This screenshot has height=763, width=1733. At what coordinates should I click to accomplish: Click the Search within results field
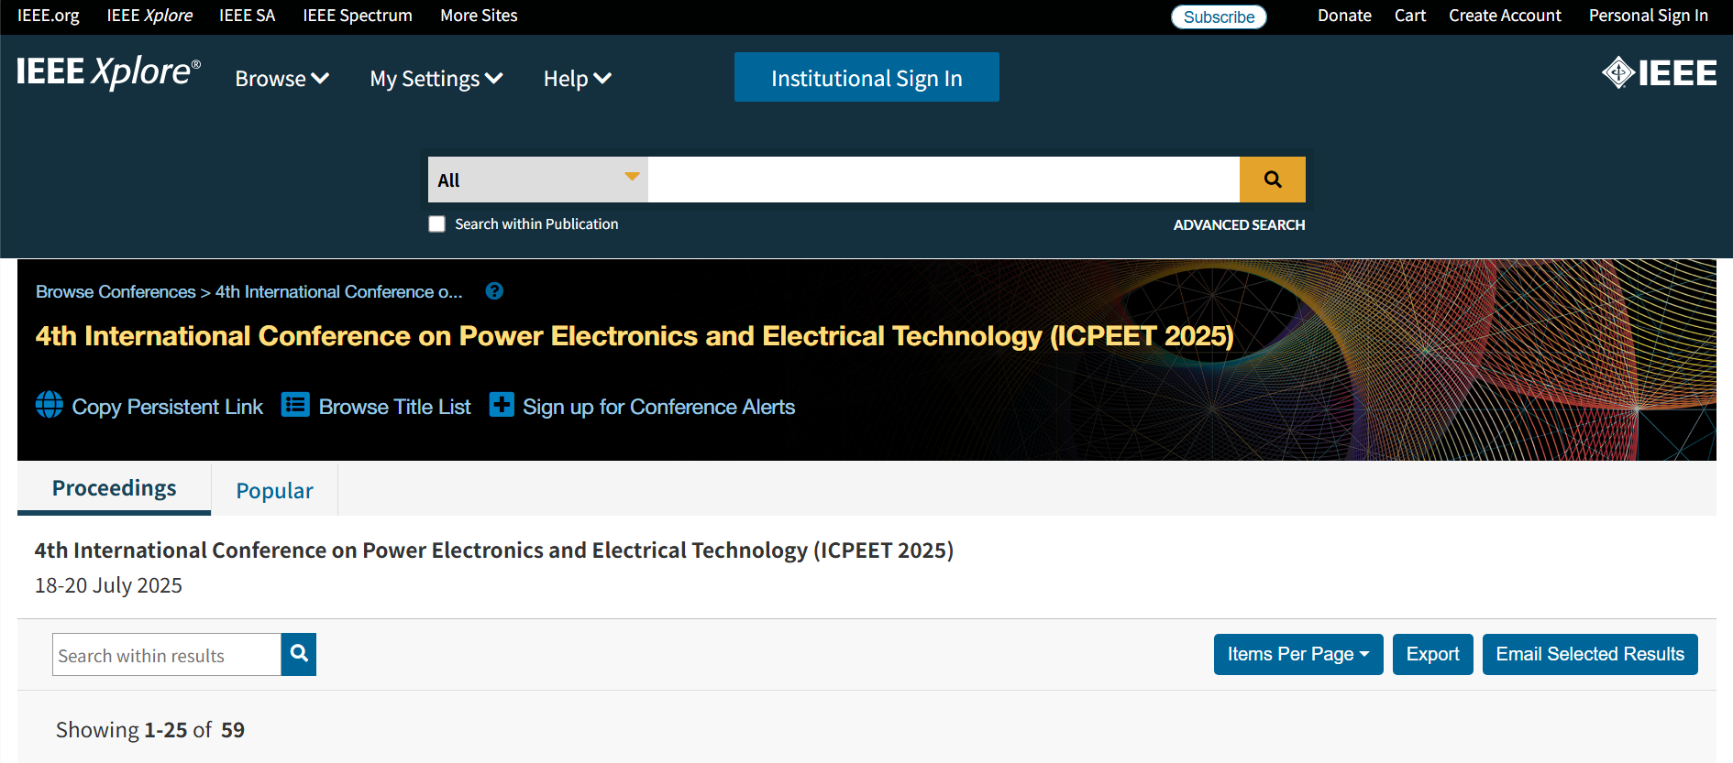(x=167, y=654)
